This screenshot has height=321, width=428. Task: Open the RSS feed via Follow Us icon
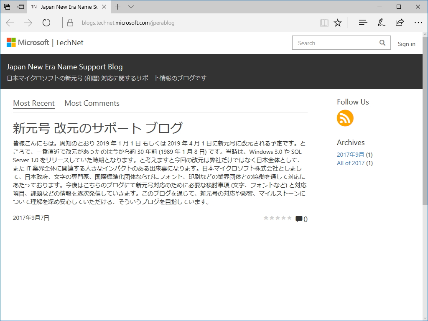345,118
